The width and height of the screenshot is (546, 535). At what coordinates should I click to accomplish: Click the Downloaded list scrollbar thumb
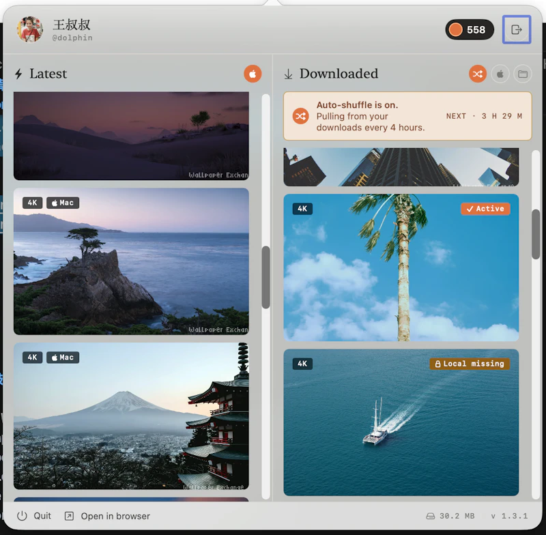[536, 234]
